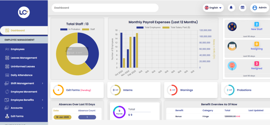Toggle Total Salary Paid legend item
This screenshot has width=270, height=125.
click(176, 27)
